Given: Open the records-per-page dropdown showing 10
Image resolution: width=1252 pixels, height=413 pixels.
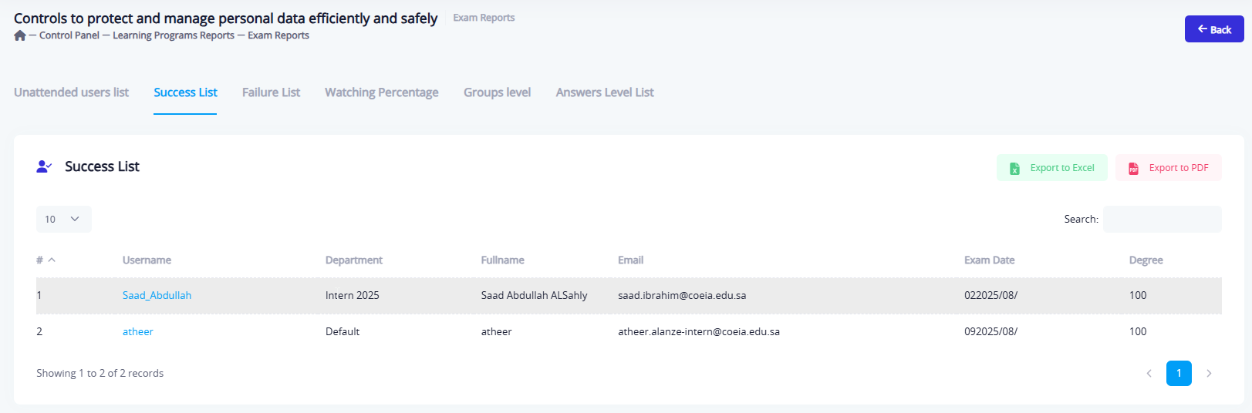Looking at the screenshot, I should click(x=64, y=219).
